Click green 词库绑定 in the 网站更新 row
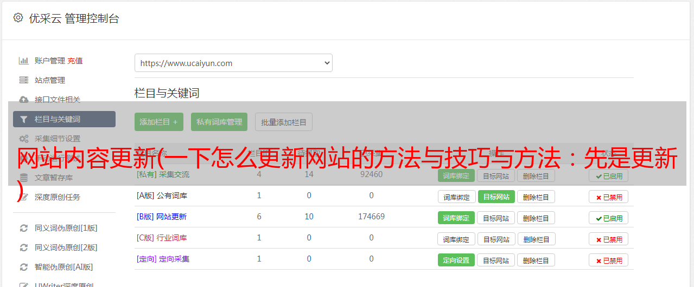 pyautogui.click(x=456, y=218)
